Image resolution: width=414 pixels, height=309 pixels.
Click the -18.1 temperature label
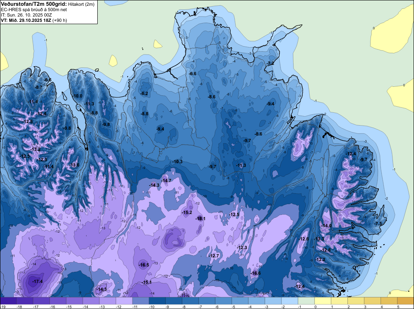[x=200, y=219]
